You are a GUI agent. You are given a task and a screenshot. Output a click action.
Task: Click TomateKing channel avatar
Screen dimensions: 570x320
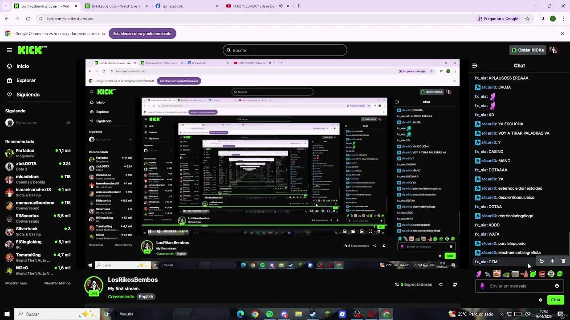coord(9,257)
